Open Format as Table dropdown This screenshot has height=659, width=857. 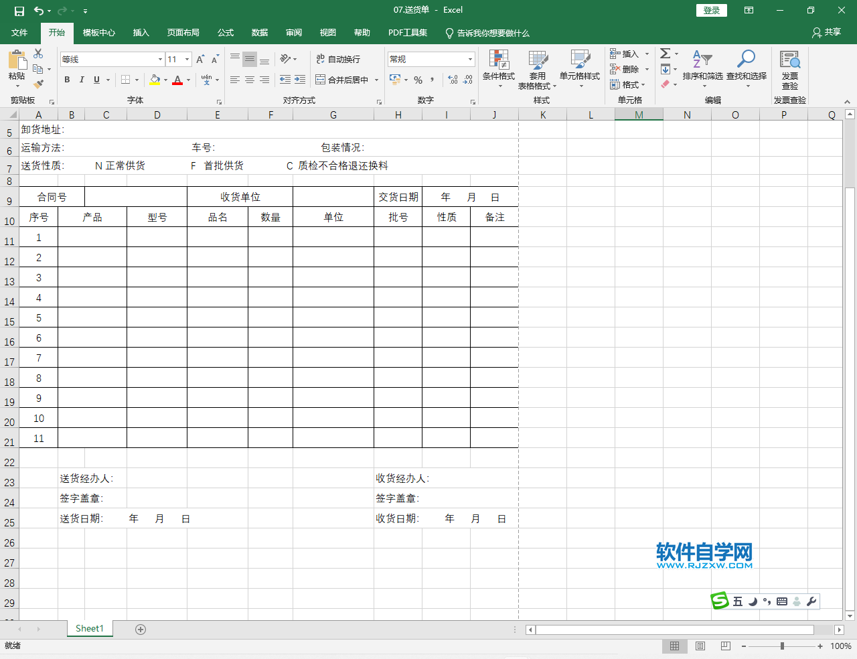point(537,70)
